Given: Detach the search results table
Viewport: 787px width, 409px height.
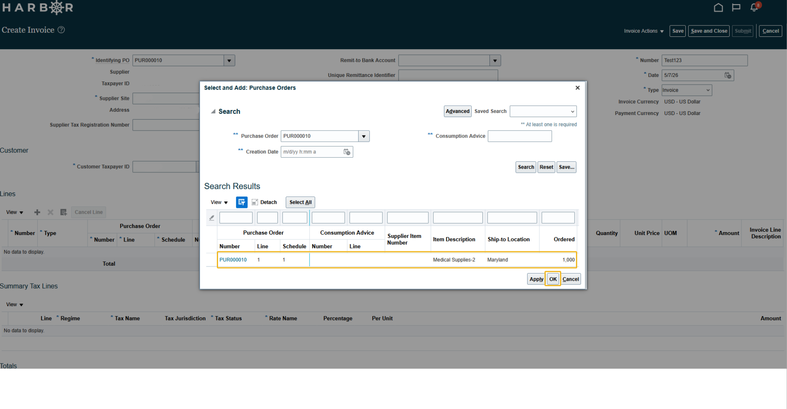Looking at the screenshot, I should pyautogui.click(x=264, y=202).
